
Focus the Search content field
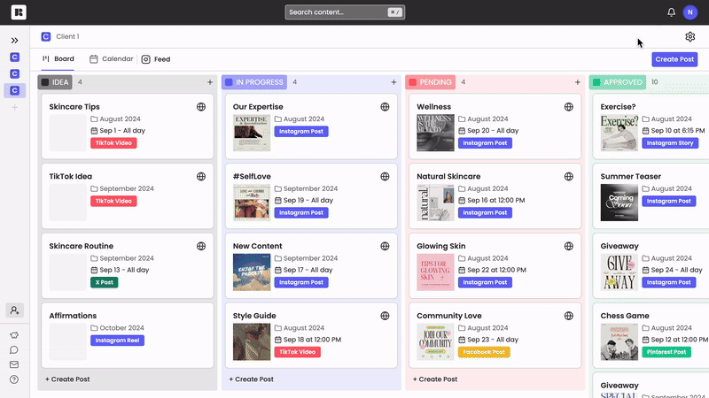coord(345,12)
